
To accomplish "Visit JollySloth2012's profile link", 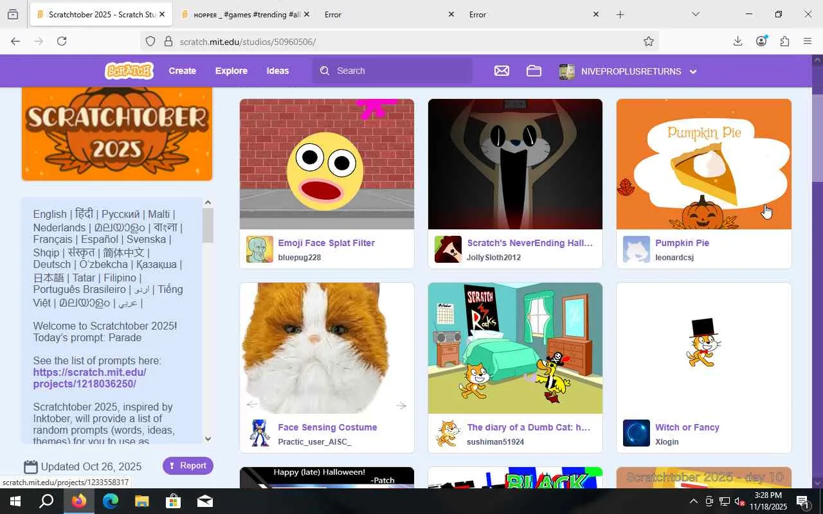I will pos(494,258).
